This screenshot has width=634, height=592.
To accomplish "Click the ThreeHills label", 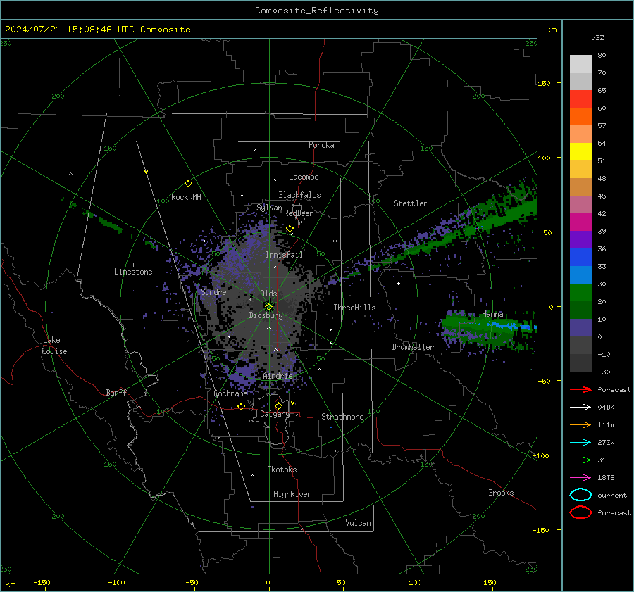I will coord(354,308).
